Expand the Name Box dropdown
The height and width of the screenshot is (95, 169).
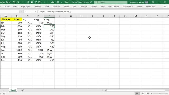(18, 11)
